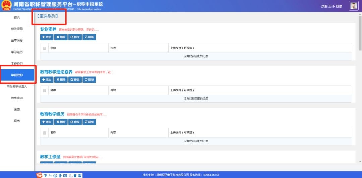Modify the selected 教育教学理论素养 record

(75, 80)
